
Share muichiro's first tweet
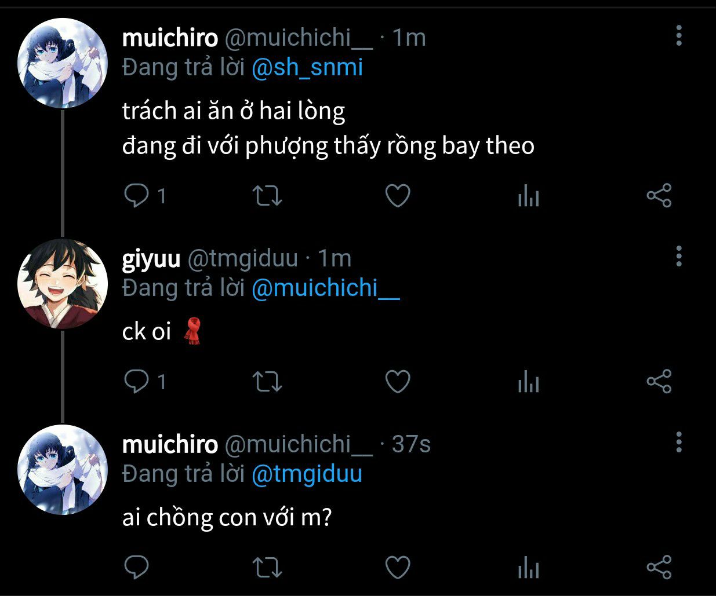coord(659,196)
